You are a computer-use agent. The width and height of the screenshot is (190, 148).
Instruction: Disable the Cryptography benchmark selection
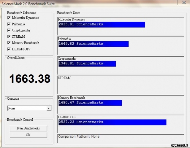[x=9, y=30]
